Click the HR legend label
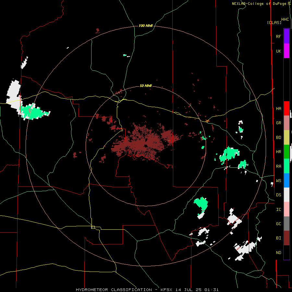The height and width of the screenshot is (292, 292). tap(278, 152)
